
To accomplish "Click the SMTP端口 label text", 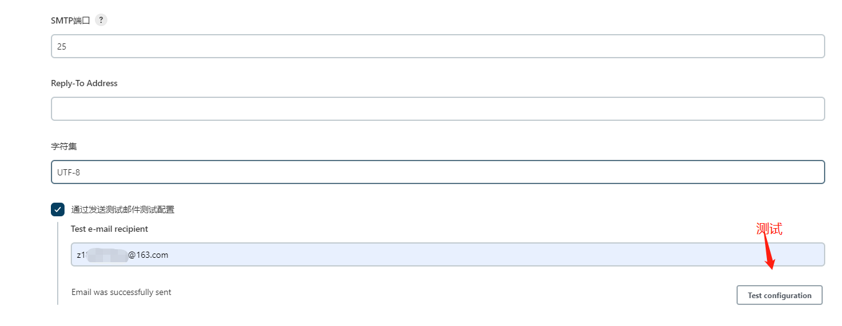I will 70,20.
